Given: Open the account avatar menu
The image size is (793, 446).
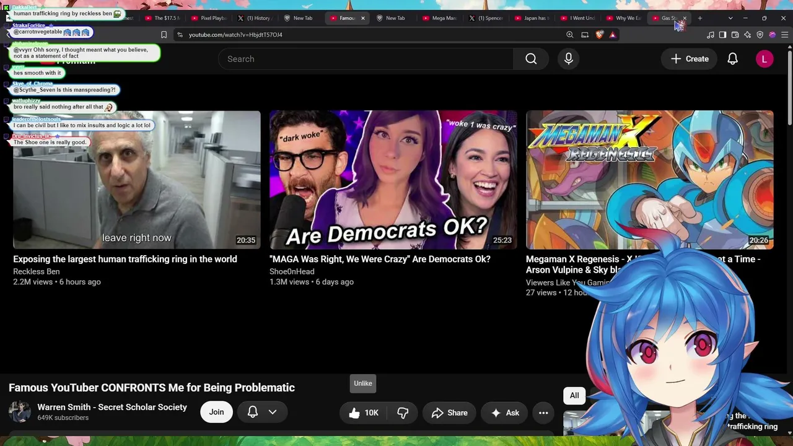Looking at the screenshot, I should (764, 59).
